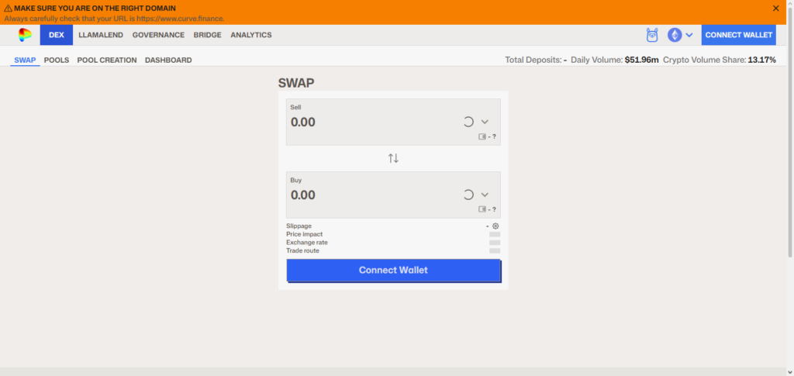Open the network selection dropdown arrow
This screenshot has height=376, width=794.
pyautogui.click(x=689, y=35)
